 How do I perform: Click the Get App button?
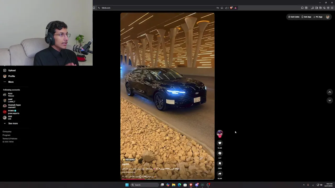306,17
